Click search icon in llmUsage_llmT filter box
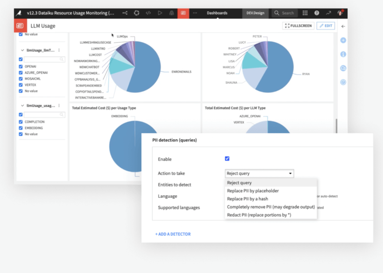 (x=62, y=59)
